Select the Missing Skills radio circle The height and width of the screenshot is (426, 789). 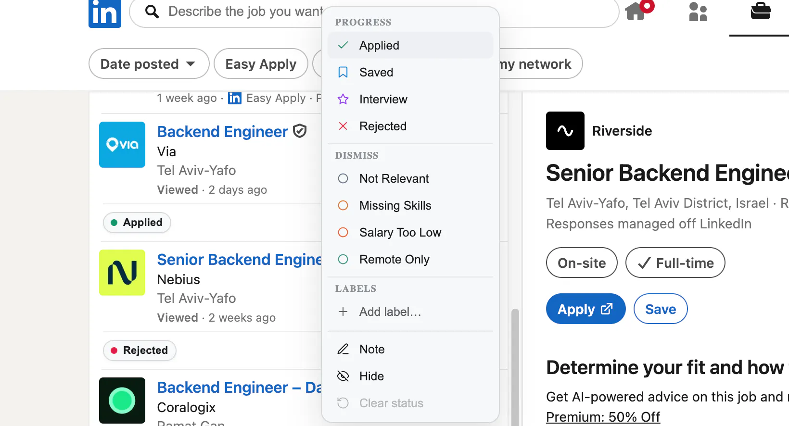pos(343,205)
